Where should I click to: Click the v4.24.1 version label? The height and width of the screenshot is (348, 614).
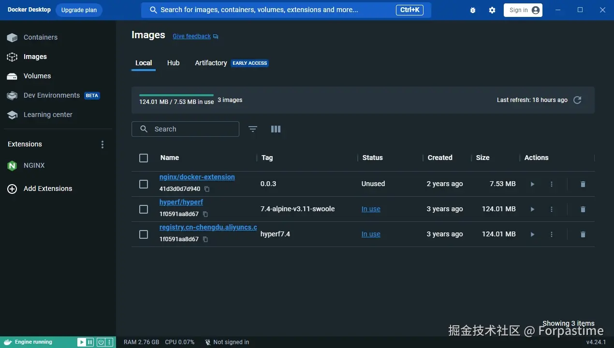click(x=596, y=342)
